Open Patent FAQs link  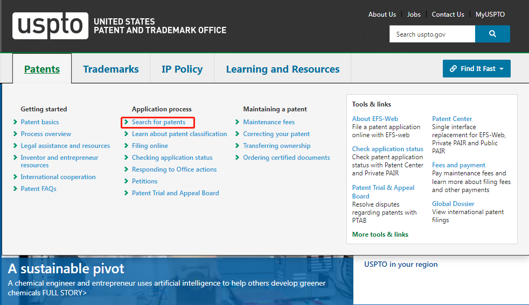[x=38, y=189]
